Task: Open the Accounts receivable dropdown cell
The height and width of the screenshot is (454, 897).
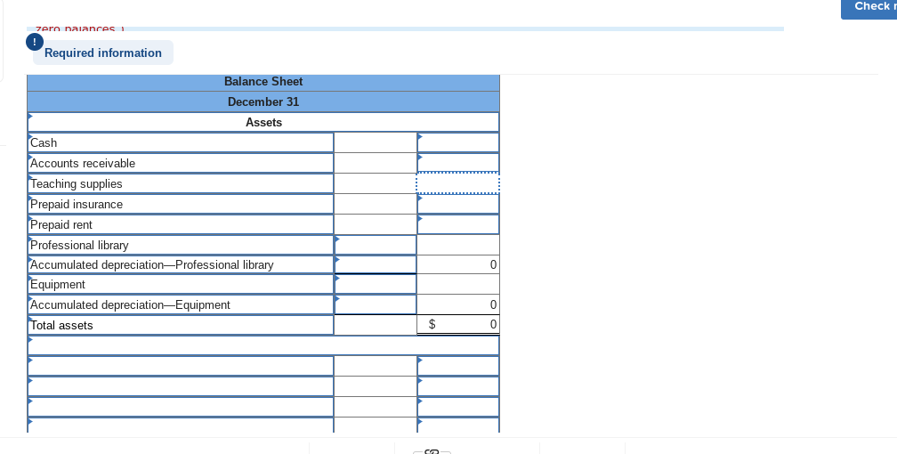Action: pyautogui.click(x=181, y=163)
